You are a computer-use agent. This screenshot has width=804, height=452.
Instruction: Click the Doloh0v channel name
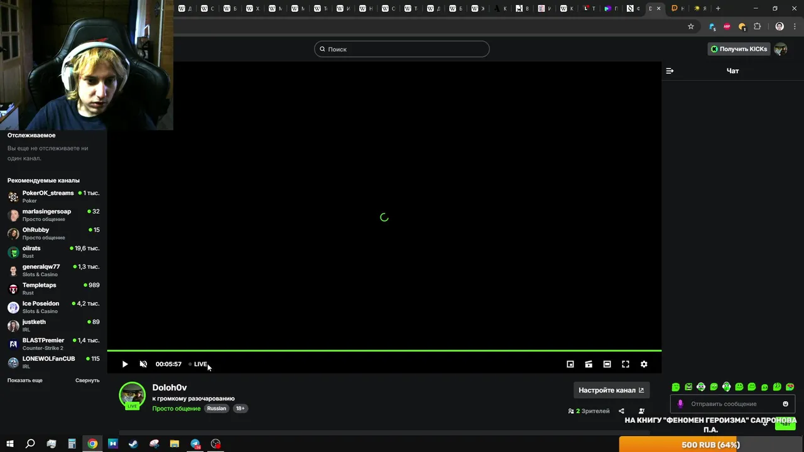pos(170,387)
